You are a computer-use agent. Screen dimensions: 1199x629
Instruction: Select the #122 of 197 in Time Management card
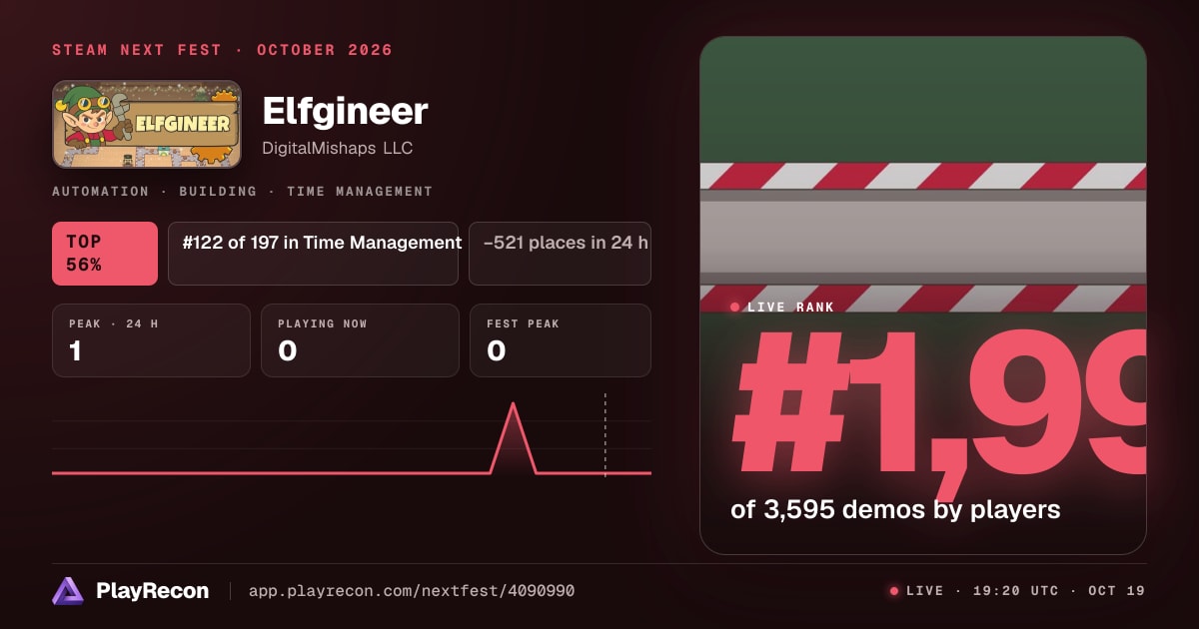(313, 254)
